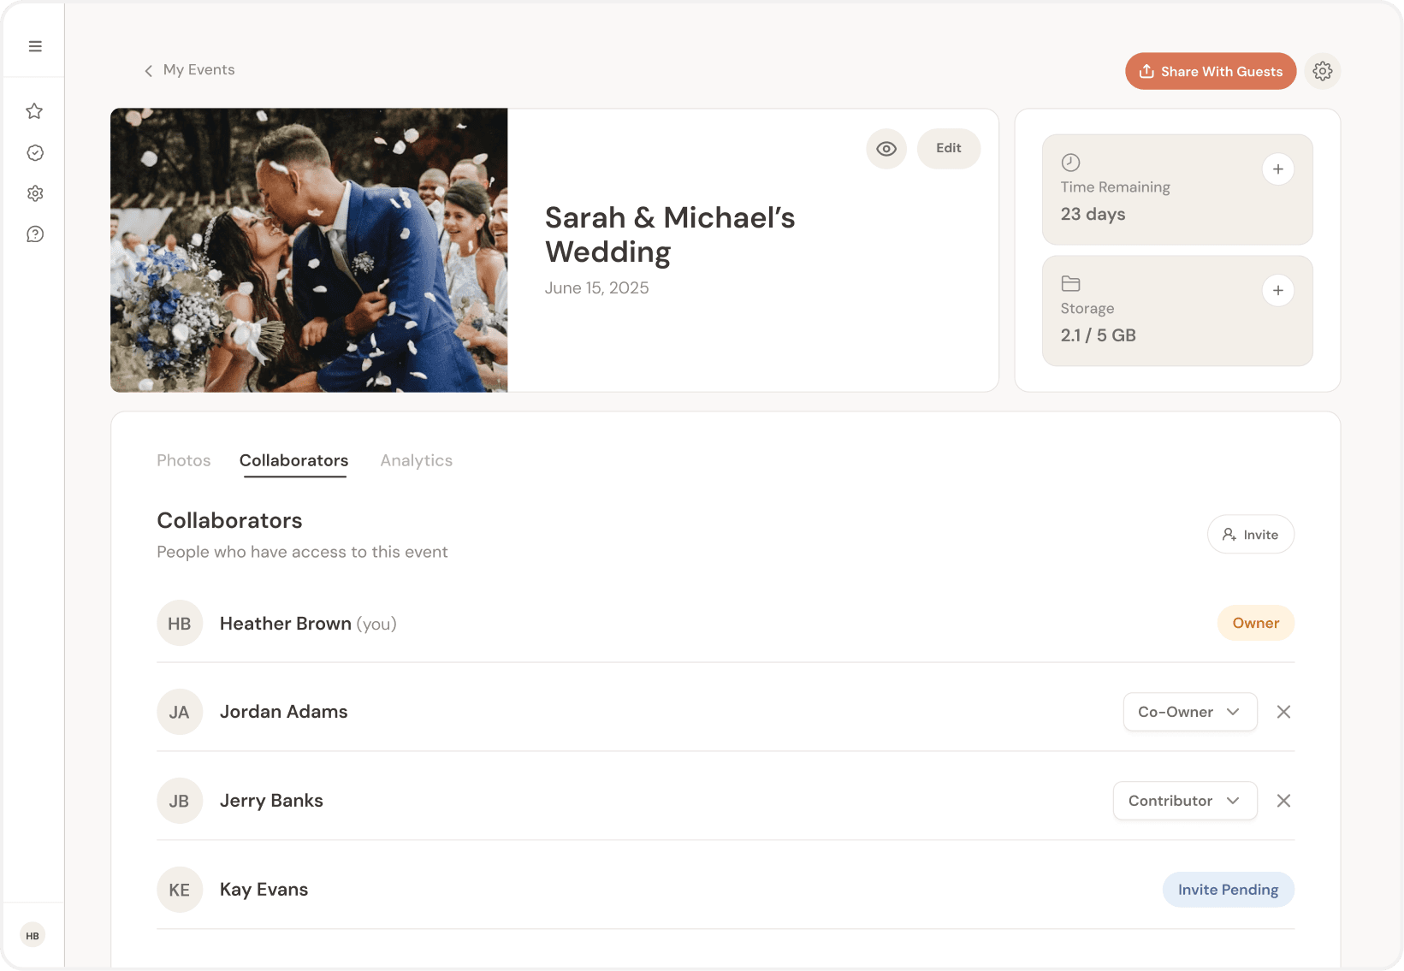Open the star favorites icon in sidebar
The width and height of the screenshot is (1404, 971).
pos(34,111)
